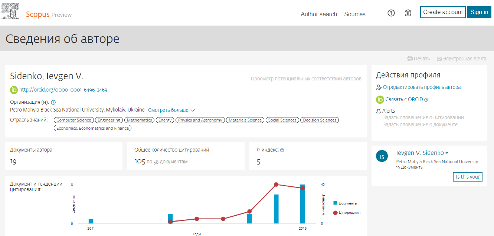The width and height of the screenshot is (494, 236).
Task: Click Отредактировать профиль автора link
Action: point(422,87)
